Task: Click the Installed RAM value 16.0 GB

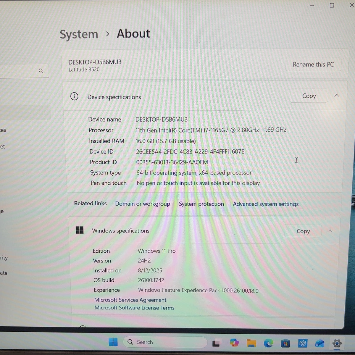Action: [x=166, y=141]
